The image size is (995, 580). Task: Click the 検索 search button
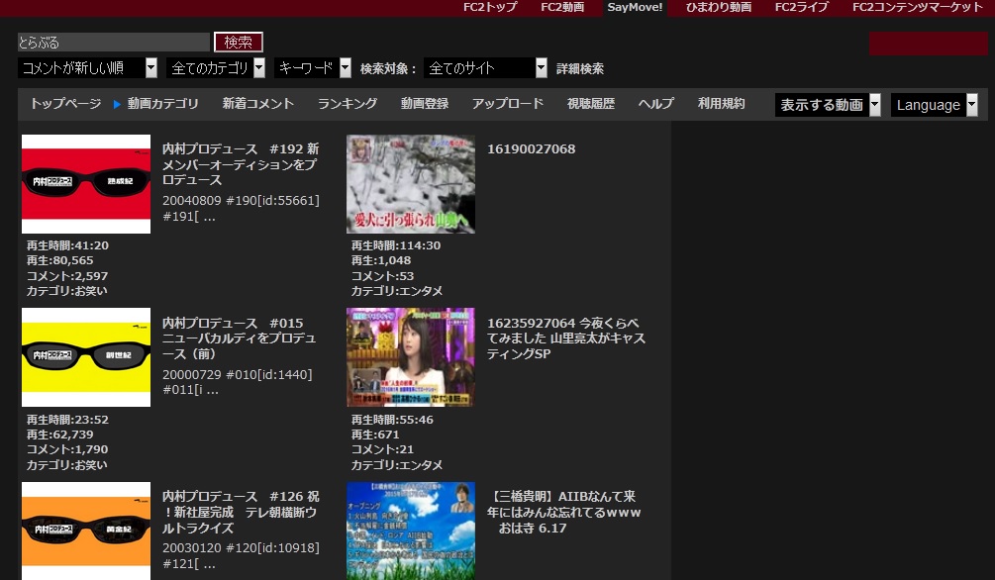(x=238, y=42)
